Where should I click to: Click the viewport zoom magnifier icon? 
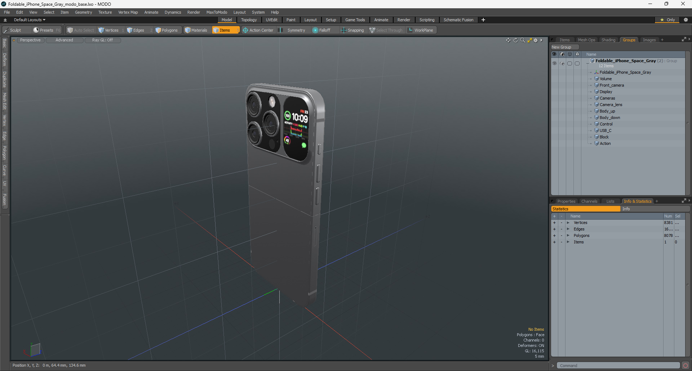coord(523,40)
